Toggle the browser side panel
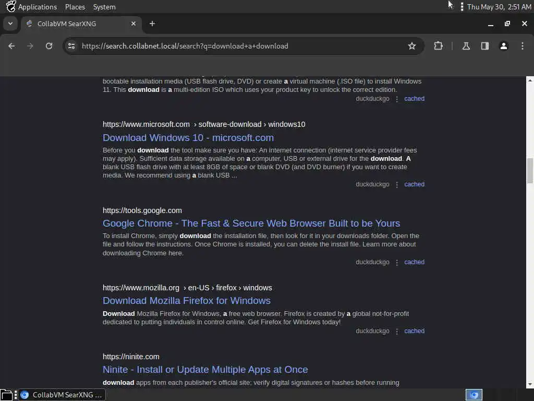Screen dimensions: 534x401 click(x=484, y=46)
